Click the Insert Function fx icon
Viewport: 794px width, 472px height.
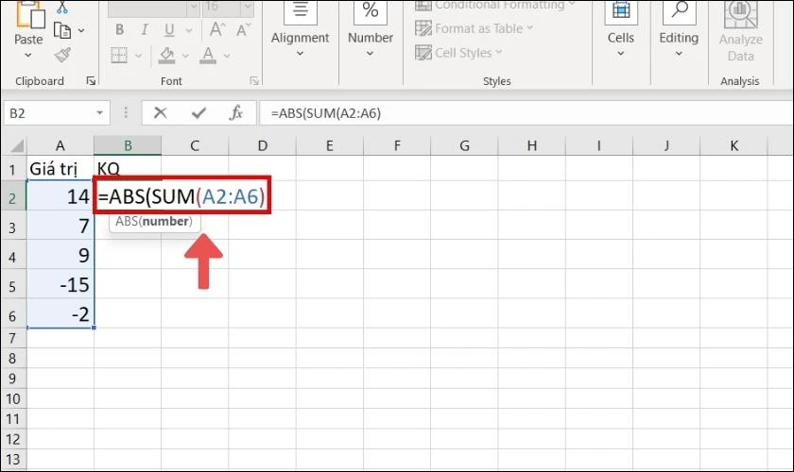click(236, 113)
